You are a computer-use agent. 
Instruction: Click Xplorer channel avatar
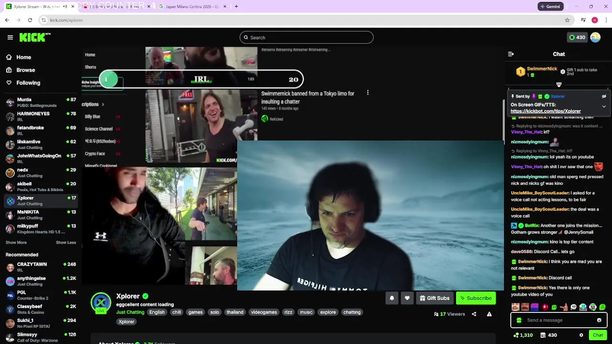100,303
